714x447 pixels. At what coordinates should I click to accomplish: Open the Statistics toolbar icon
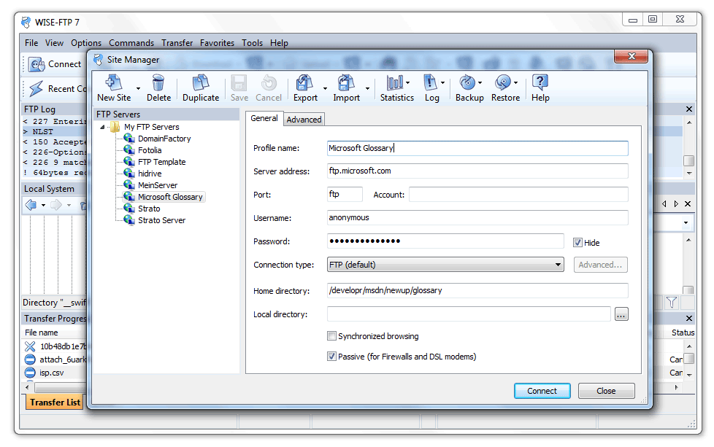pyautogui.click(x=395, y=82)
